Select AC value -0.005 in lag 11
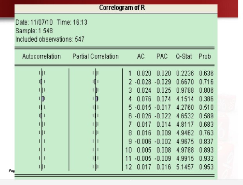The height and width of the screenshot is (185, 243). click(143, 158)
